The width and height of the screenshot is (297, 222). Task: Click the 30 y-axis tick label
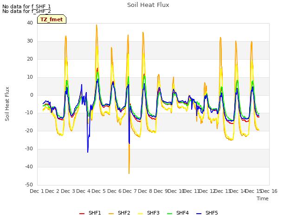[30, 41]
